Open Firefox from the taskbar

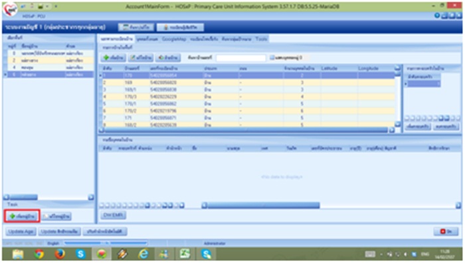(x=60, y=254)
